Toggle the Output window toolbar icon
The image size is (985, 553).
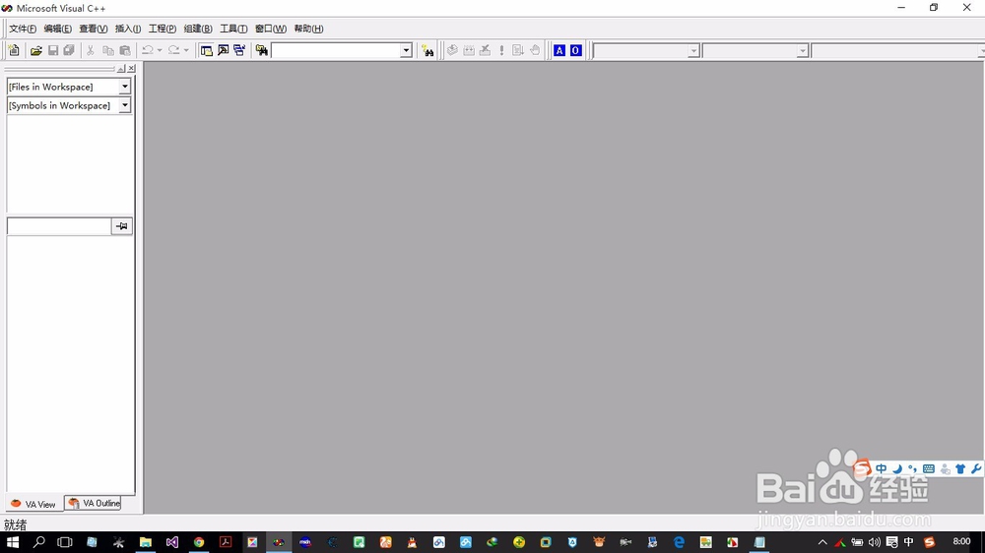point(223,50)
